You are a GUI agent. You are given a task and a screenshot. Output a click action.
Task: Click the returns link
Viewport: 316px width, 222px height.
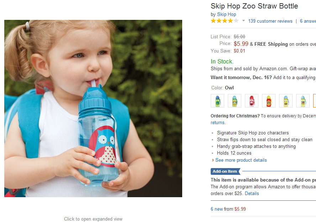tap(217, 123)
